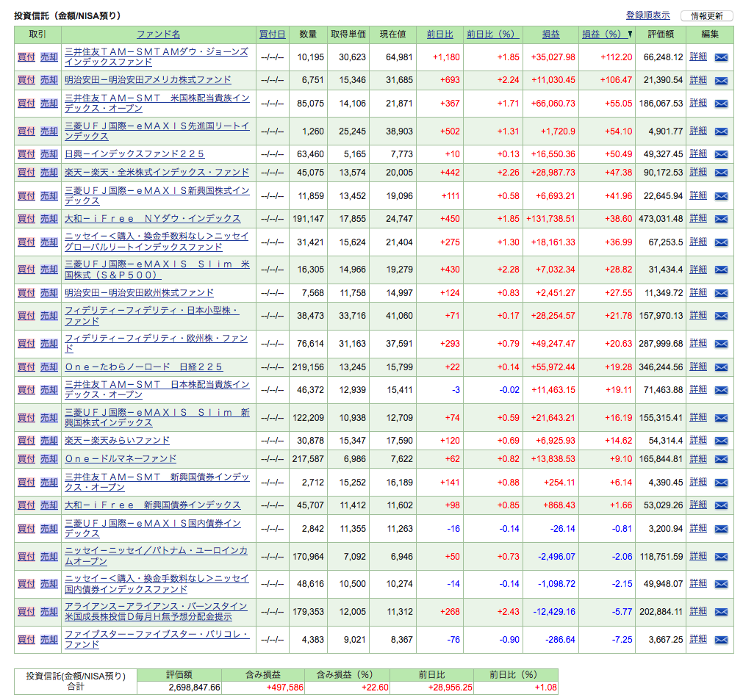743x700 pixels.
Task: Open アライアンス・バーンスタイン米国成長株投信 link
Action: 156,611
